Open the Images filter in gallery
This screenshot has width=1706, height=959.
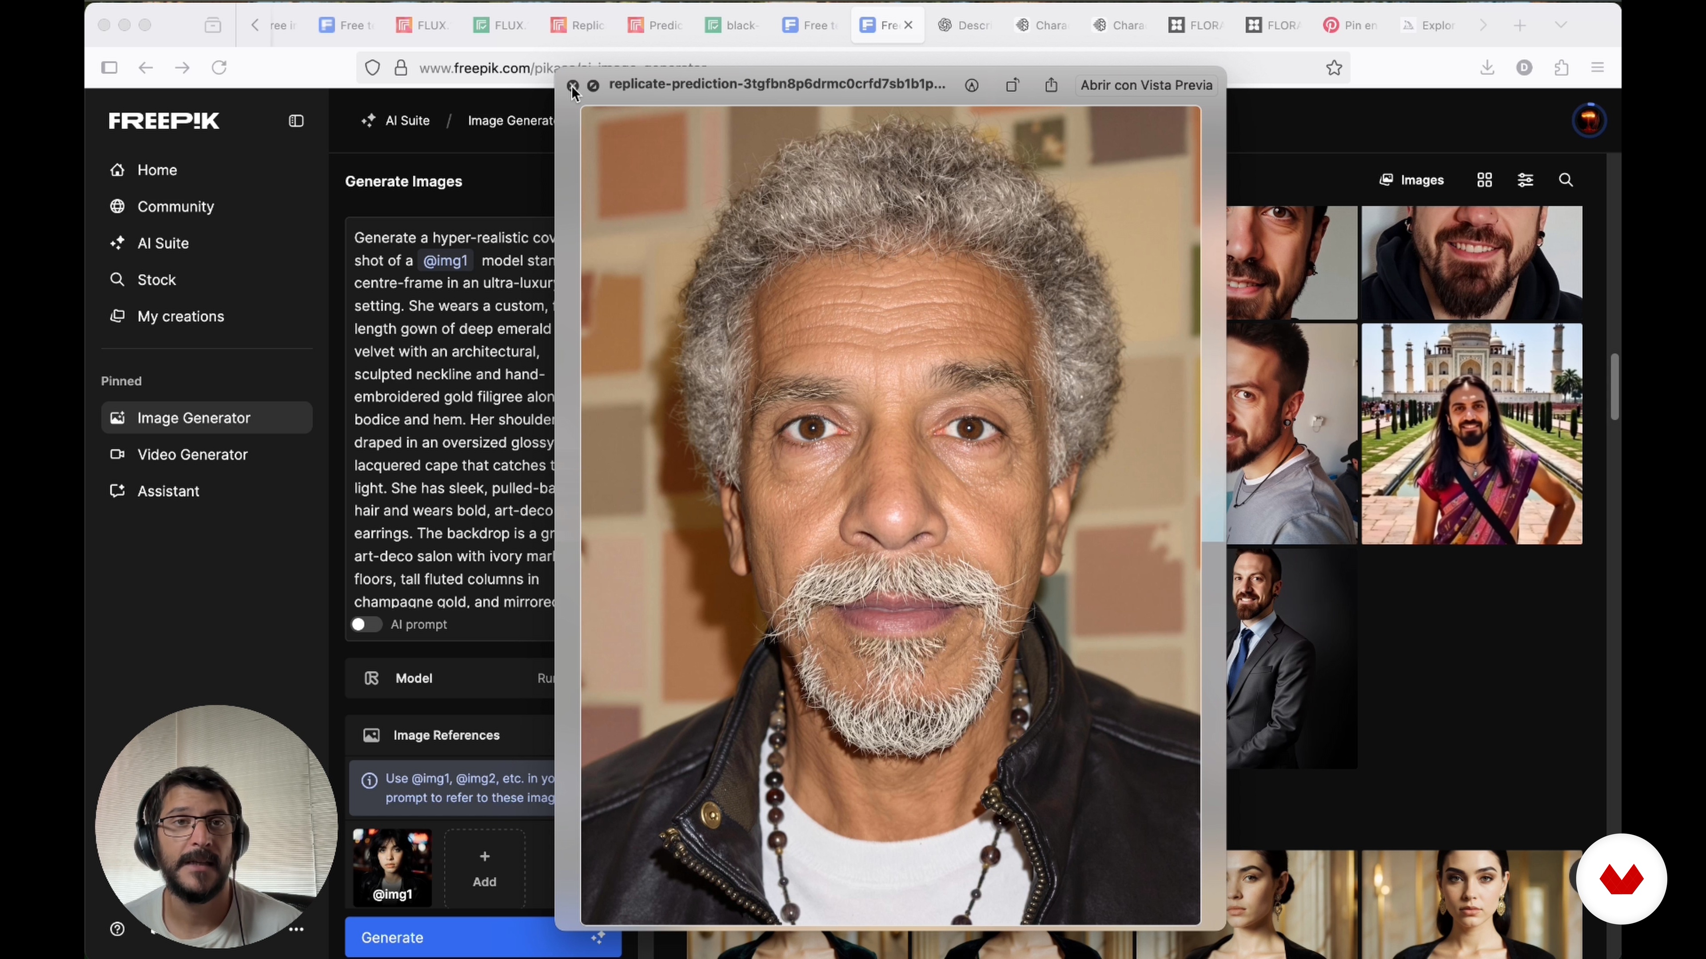(x=1411, y=180)
